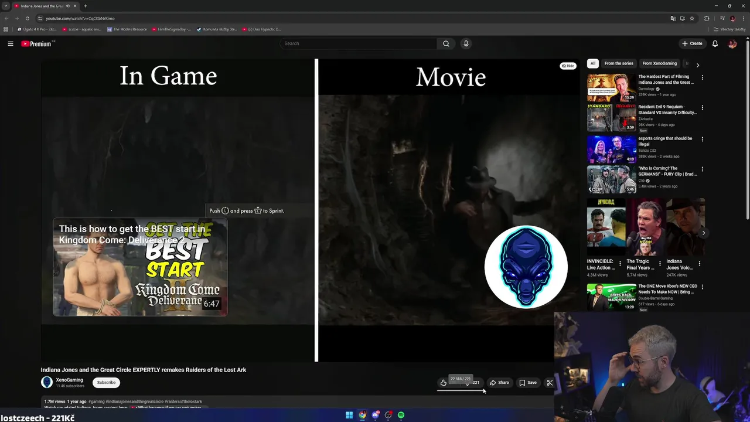Open the Chrome three-dot menu

click(743, 18)
